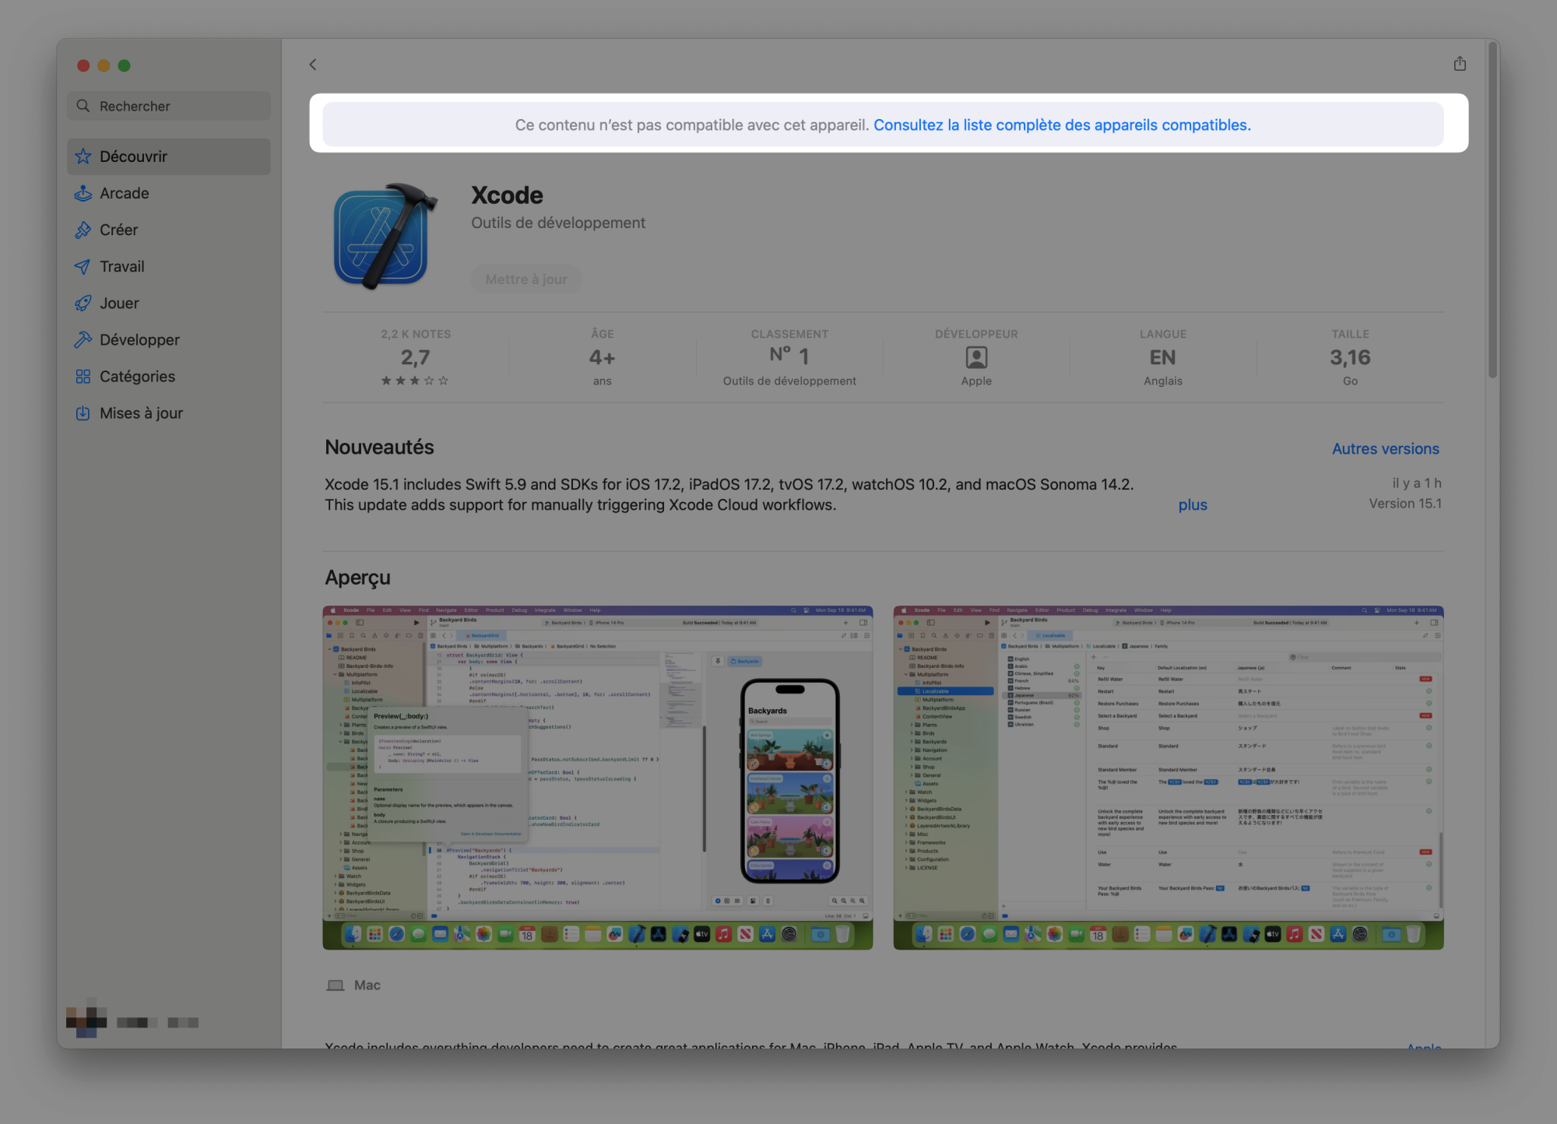Open second Xcode localization preview screenshot
Screen dimensions: 1557x1124
tap(1169, 778)
